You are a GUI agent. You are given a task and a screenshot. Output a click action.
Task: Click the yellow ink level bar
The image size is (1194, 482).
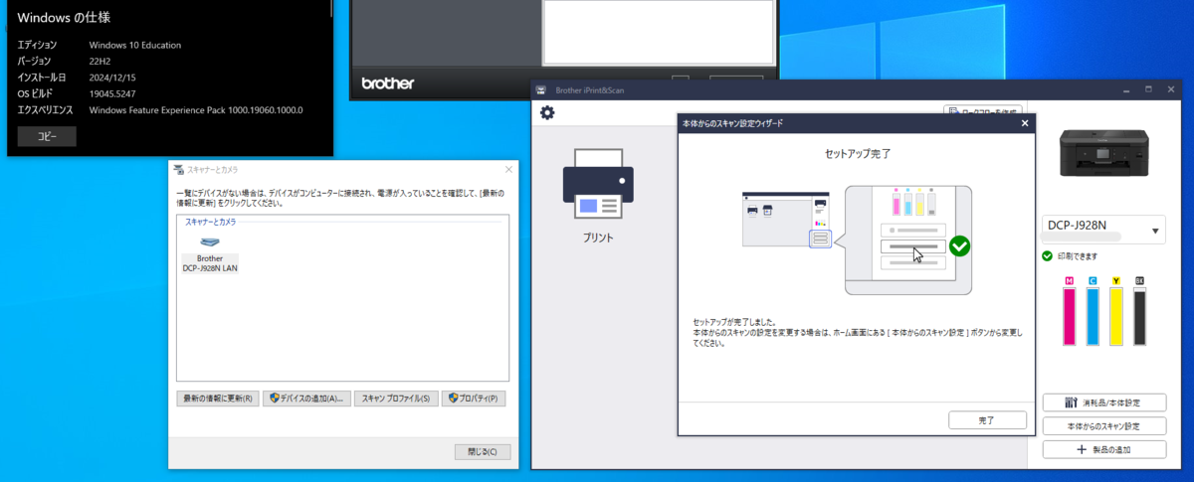pos(1116,317)
